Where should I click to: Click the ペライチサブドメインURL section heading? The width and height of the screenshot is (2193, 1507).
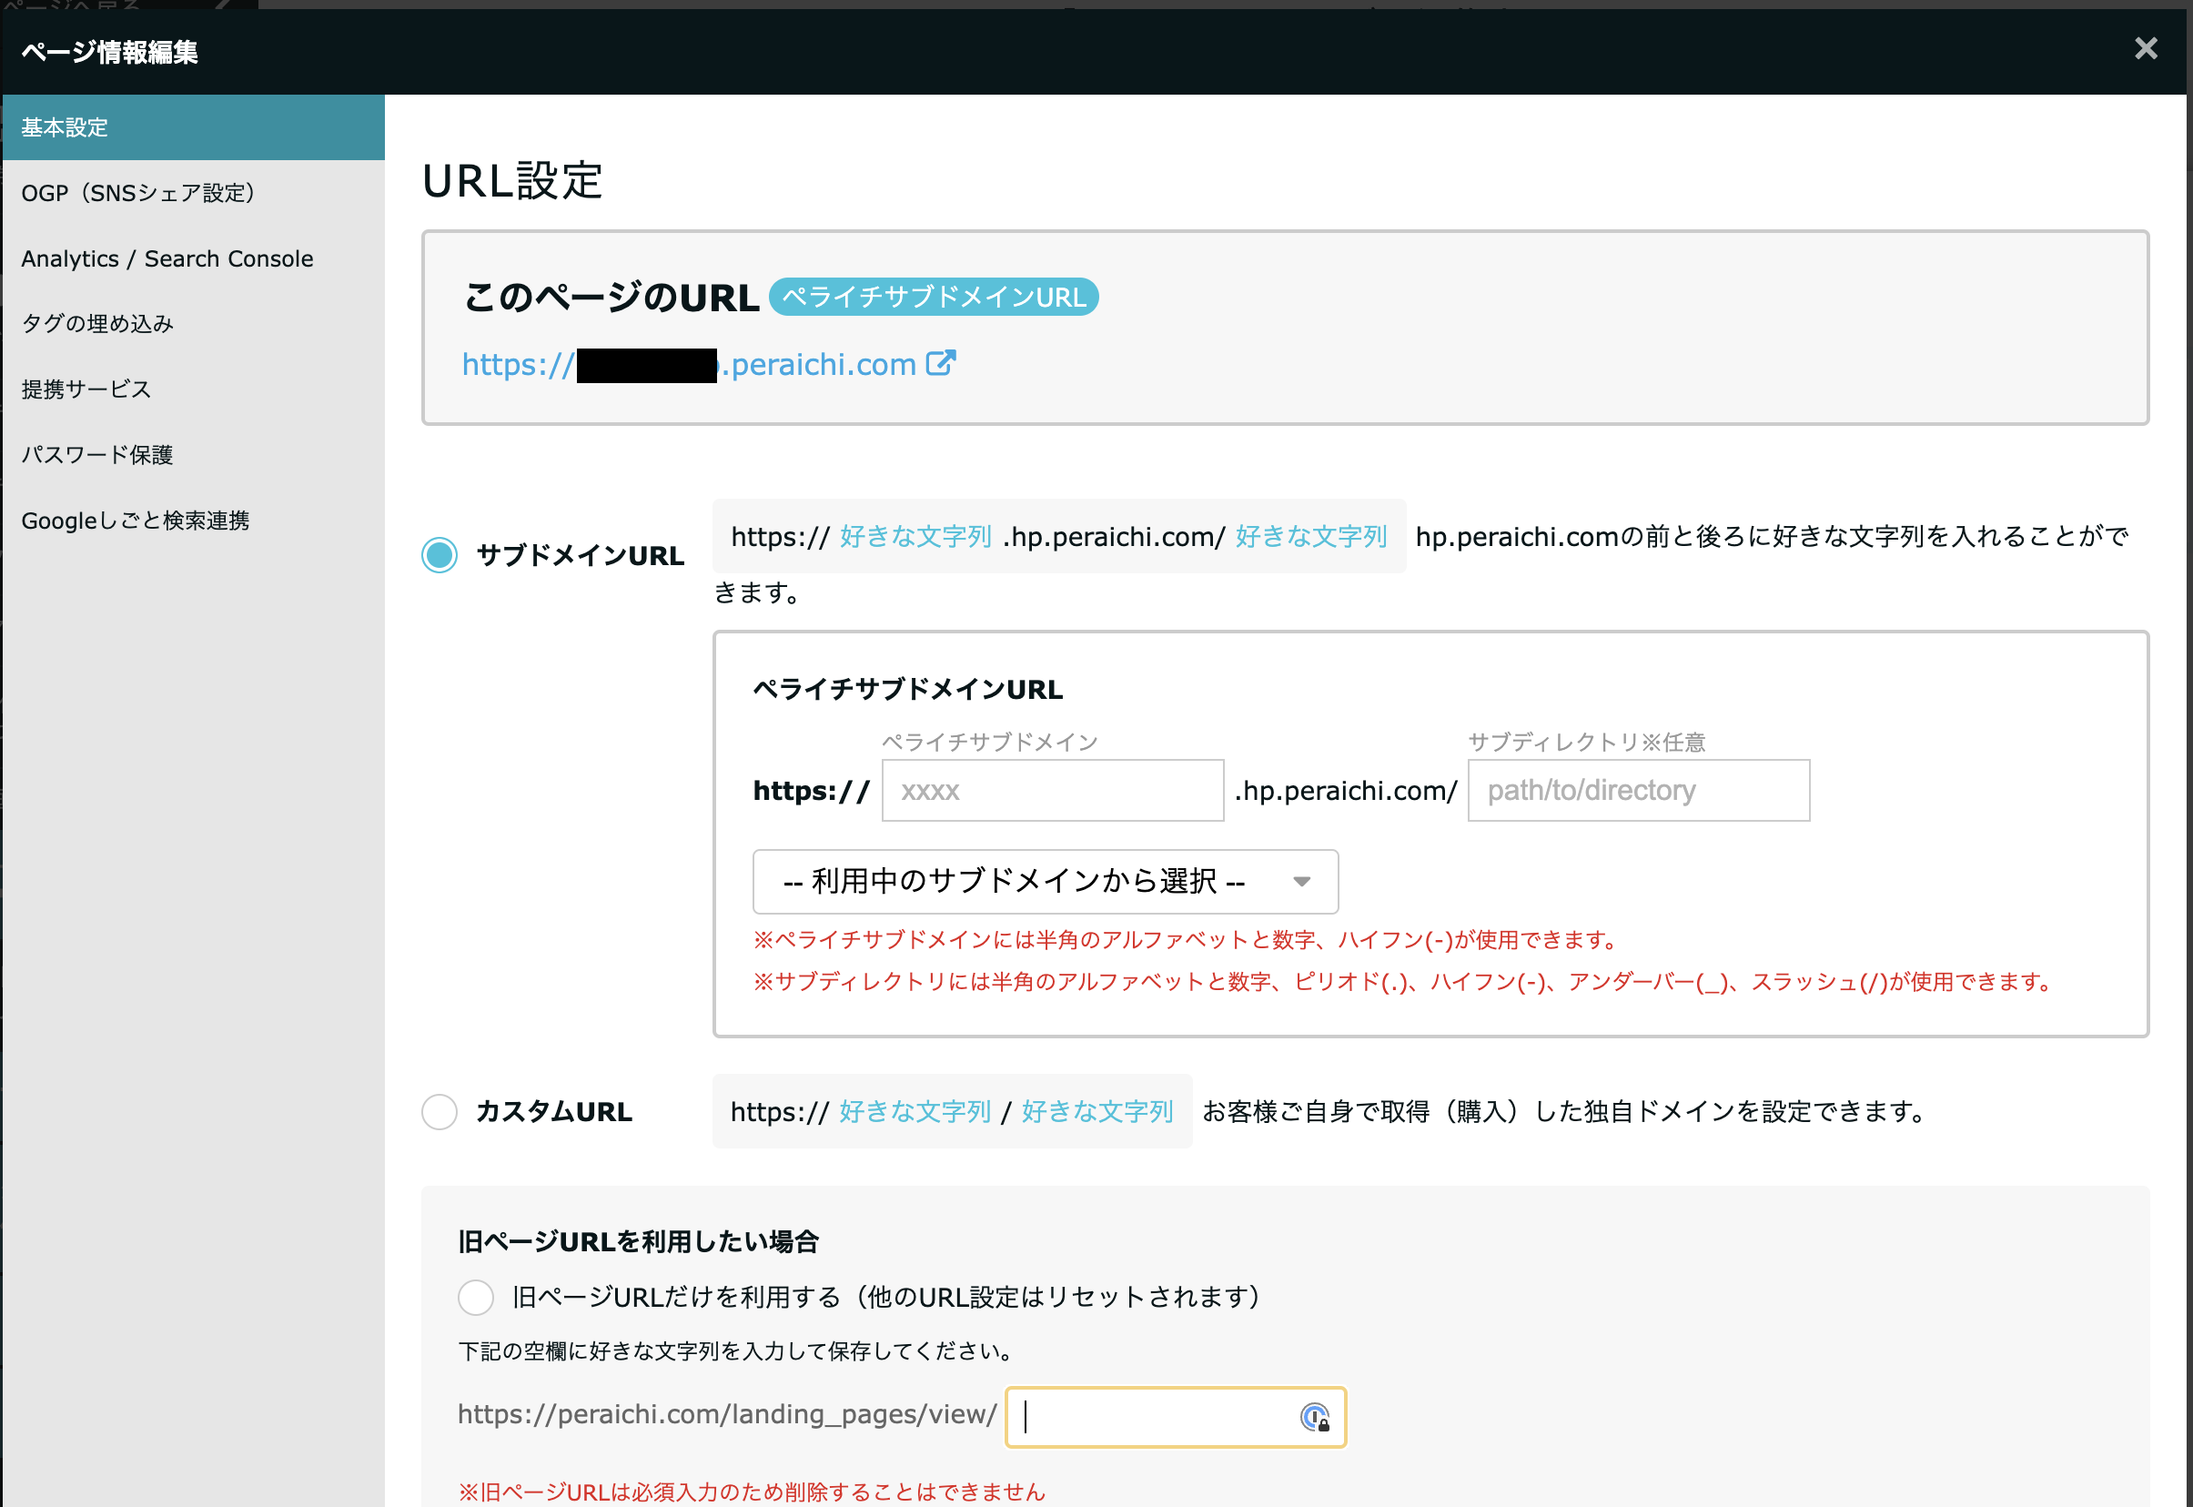(907, 689)
